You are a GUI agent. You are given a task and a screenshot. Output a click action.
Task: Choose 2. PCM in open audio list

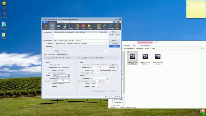coord(61,81)
